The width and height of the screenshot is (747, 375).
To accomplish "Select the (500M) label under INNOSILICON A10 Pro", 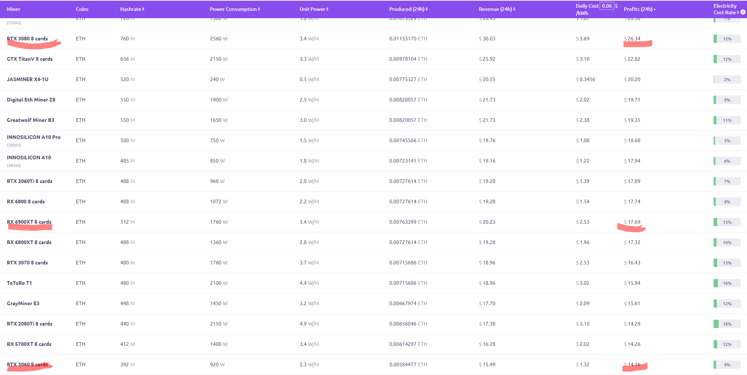I will (x=14, y=145).
